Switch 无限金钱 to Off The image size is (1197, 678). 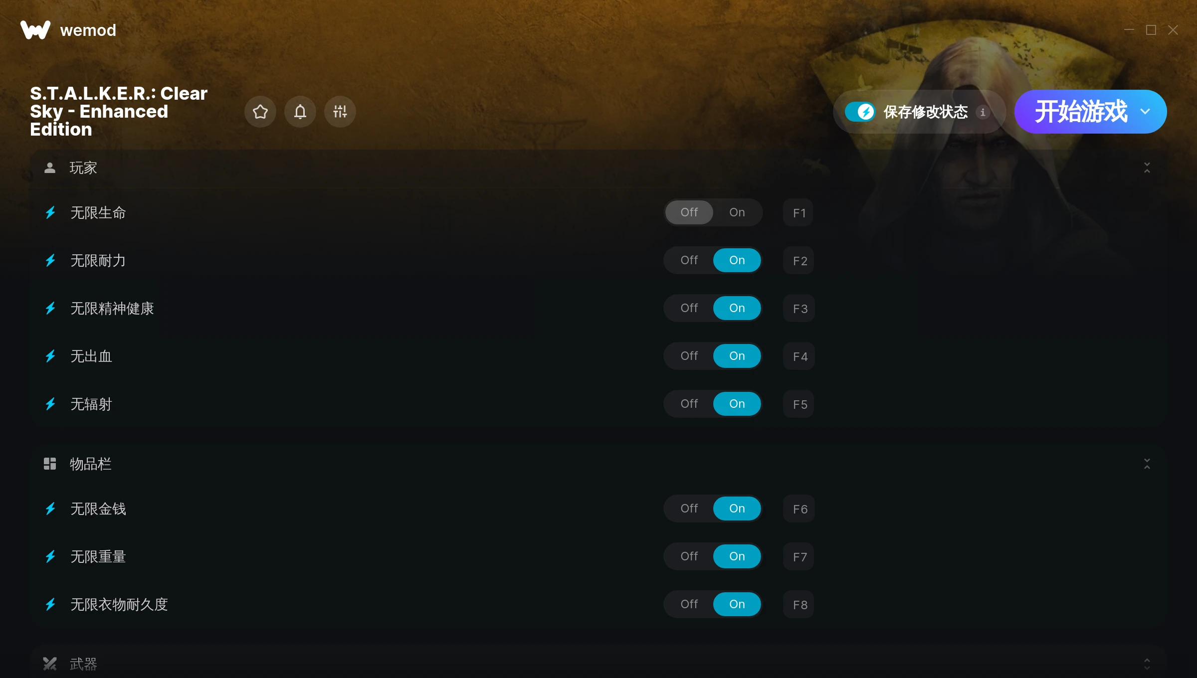[x=689, y=508]
